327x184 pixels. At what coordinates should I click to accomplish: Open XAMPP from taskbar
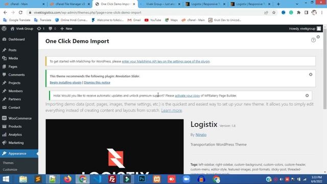coord(157,179)
